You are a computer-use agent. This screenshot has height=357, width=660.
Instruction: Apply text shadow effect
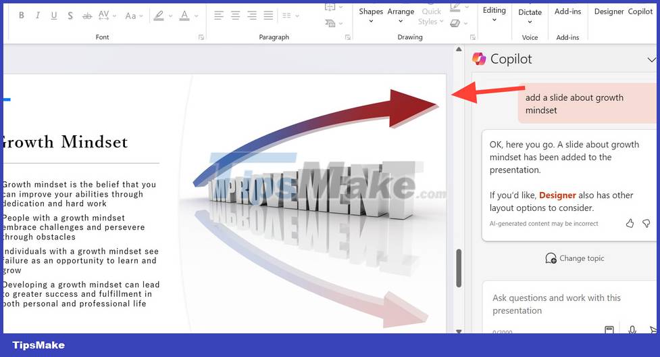[x=70, y=16]
